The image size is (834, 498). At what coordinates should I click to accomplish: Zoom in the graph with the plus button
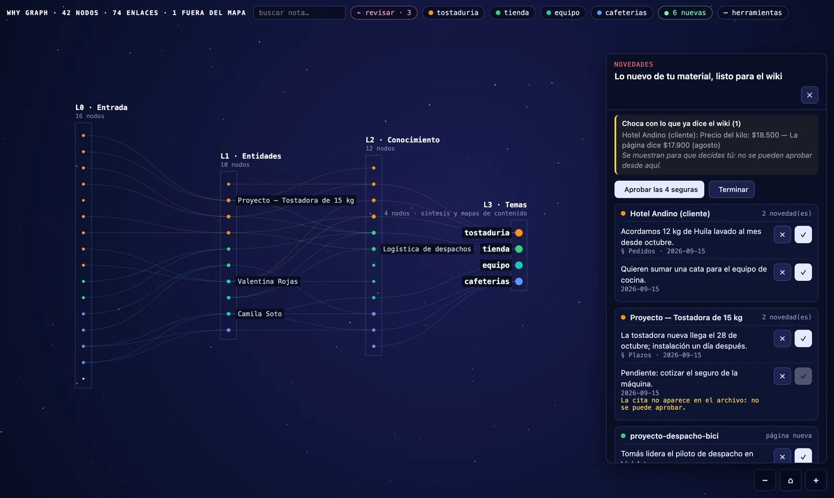click(x=816, y=480)
